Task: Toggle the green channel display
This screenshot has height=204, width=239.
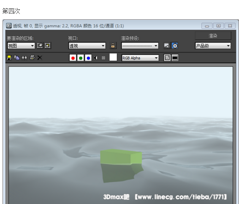Action: click(x=81, y=58)
